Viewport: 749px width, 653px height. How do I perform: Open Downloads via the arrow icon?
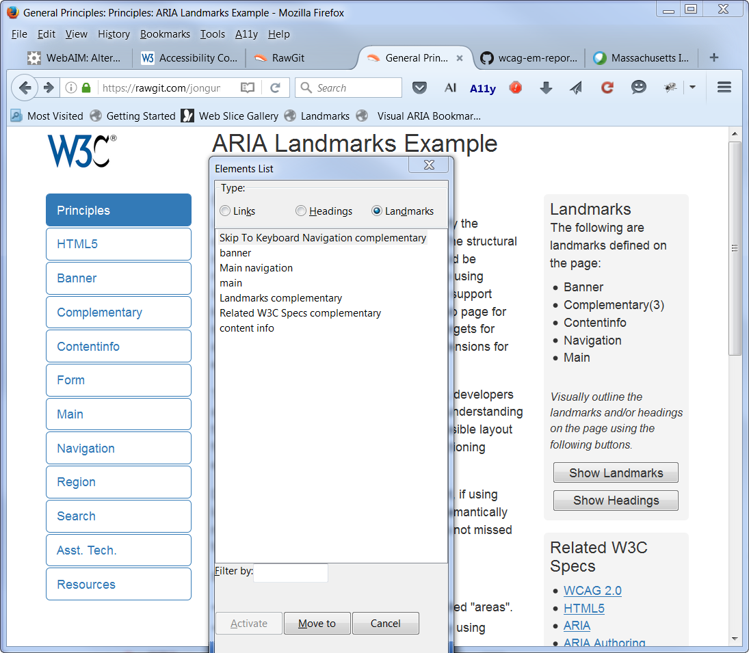coord(547,88)
